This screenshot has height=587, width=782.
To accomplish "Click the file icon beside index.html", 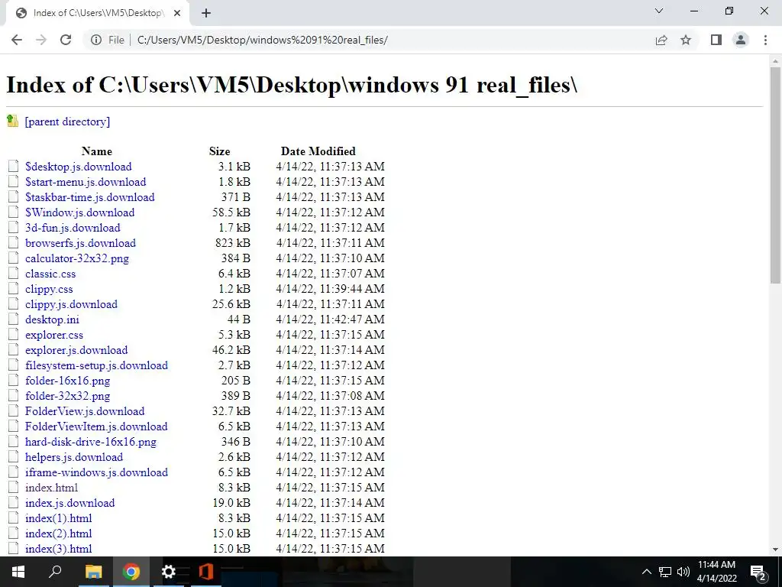I will 14,488.
